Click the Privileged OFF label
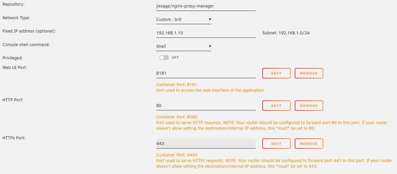Viewport: 397px width, 174px height. pyautogui.click(x=175, y=58)
